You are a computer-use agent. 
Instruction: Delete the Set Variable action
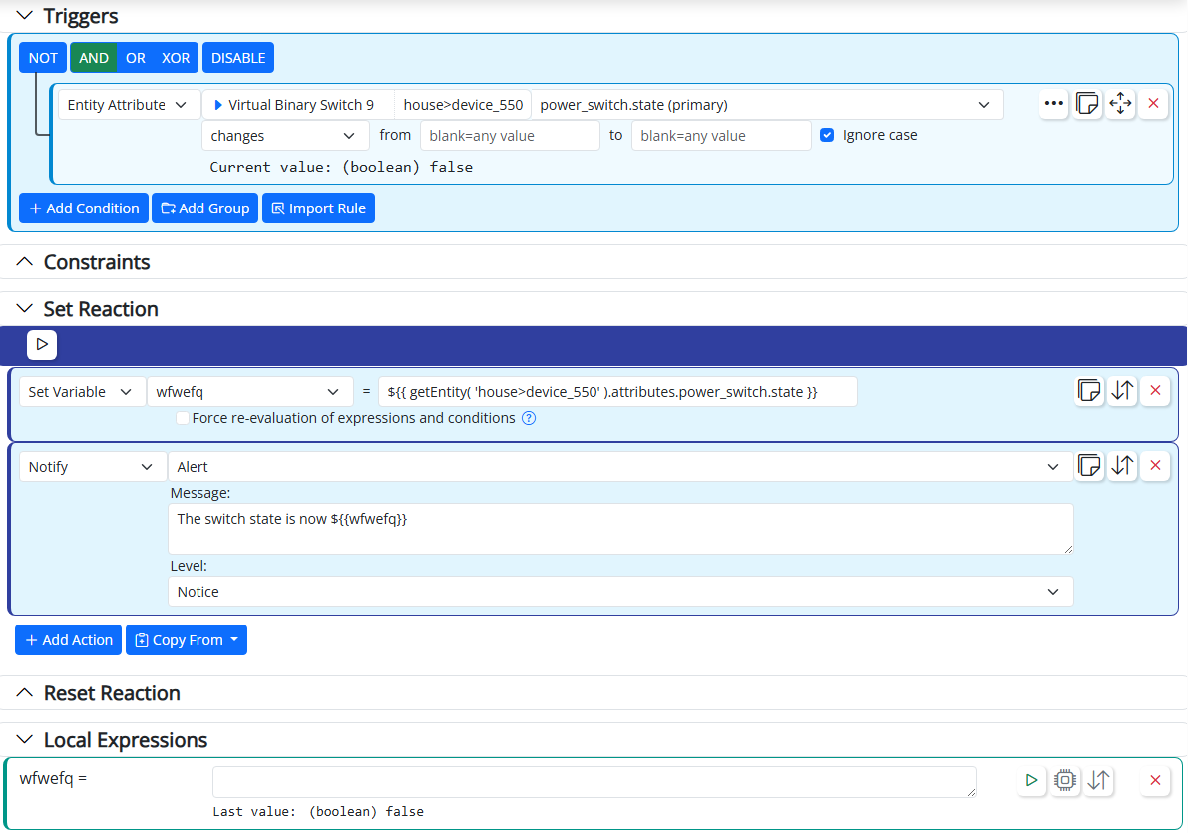(x=1155, y=390)
